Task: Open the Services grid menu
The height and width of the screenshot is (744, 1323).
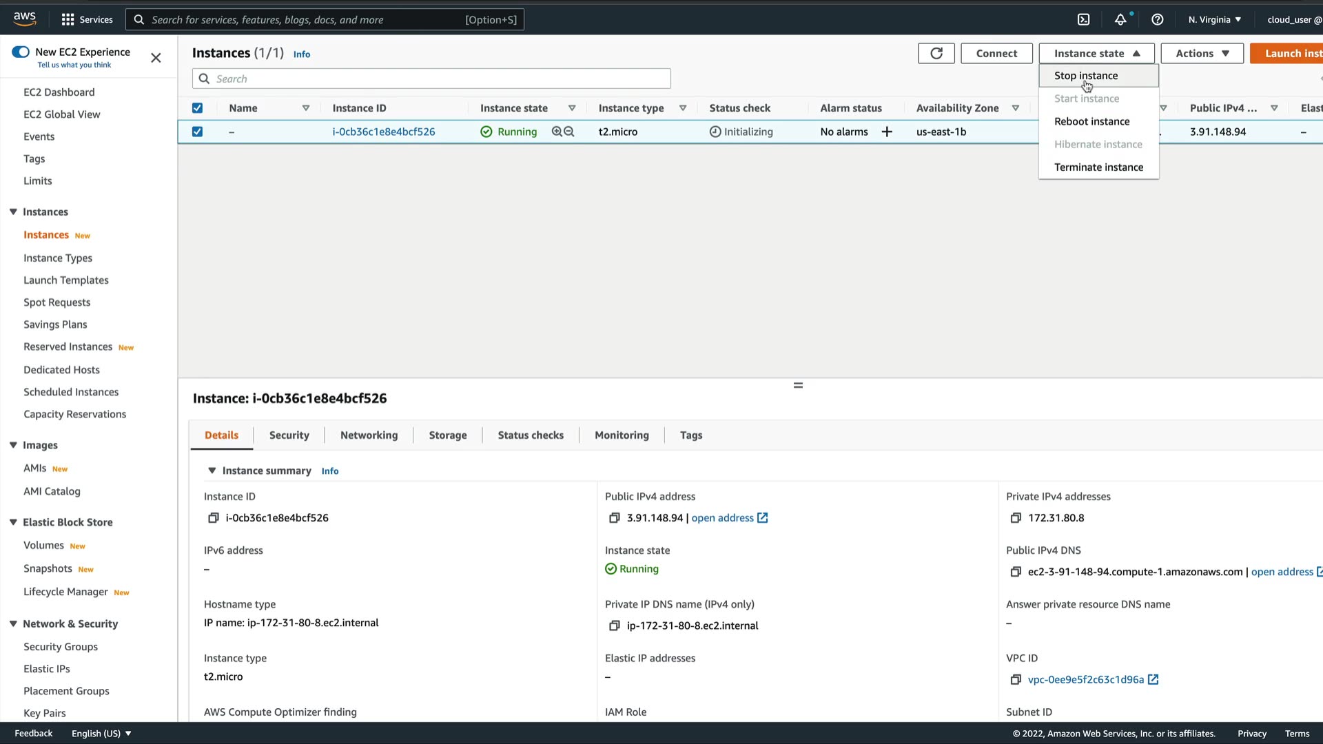Action: tap(68, 19)
